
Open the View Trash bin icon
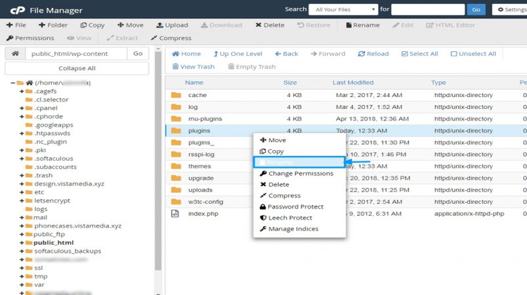coord(175,66)
